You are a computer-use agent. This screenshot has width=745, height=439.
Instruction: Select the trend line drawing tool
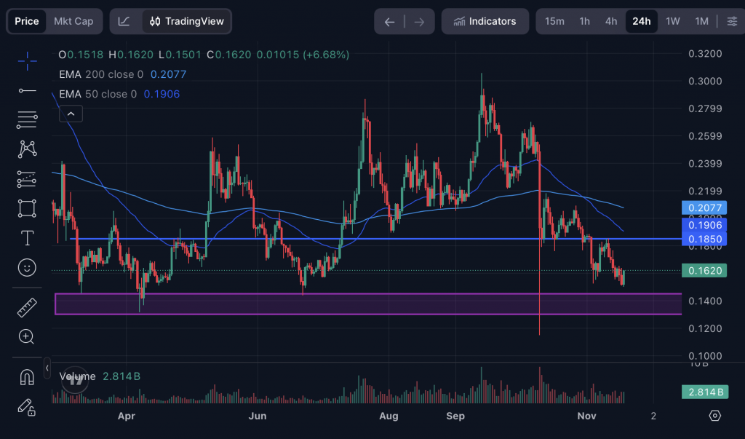click(27, 90)
